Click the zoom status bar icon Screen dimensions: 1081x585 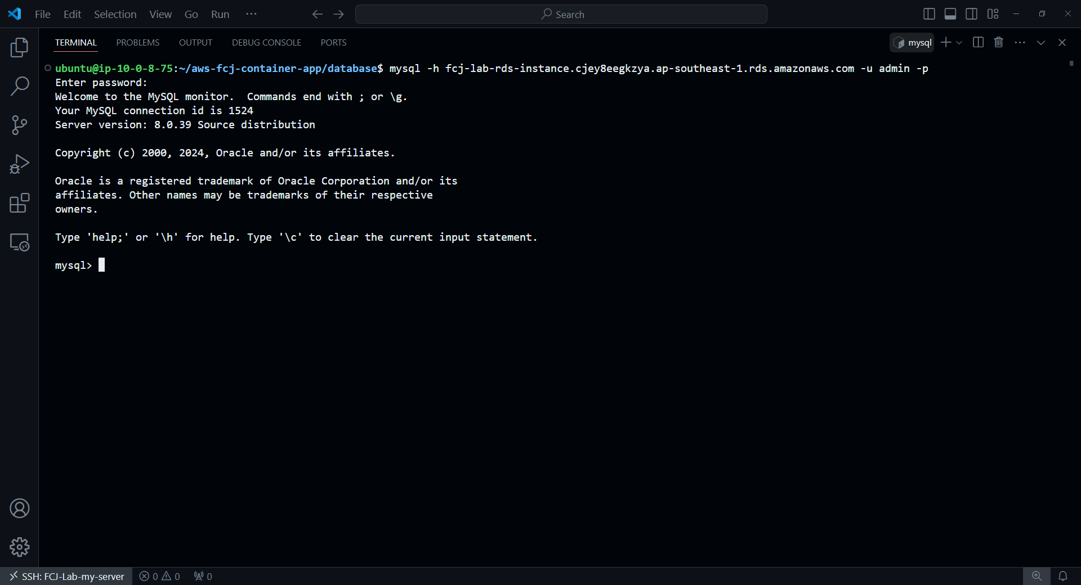tap(1037, 576)
